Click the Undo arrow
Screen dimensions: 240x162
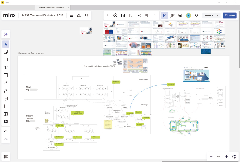coord(6,131)
